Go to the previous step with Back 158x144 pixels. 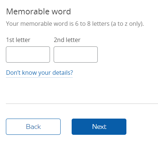pyautogui.click(x=33, y=127)
